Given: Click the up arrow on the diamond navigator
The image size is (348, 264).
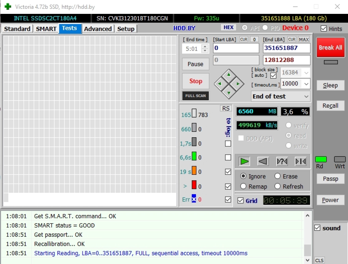Looking at the screenshot, I should coord(229,74).
